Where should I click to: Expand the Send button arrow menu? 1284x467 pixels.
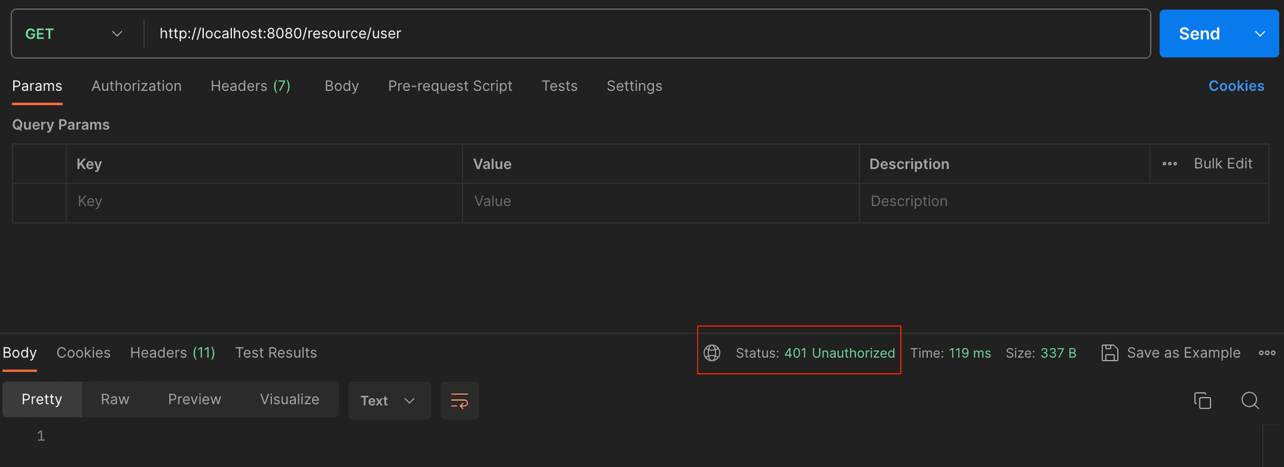point(1260,34)
